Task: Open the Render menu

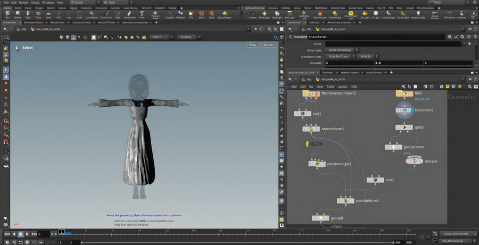Action: (x=23, y=3)
